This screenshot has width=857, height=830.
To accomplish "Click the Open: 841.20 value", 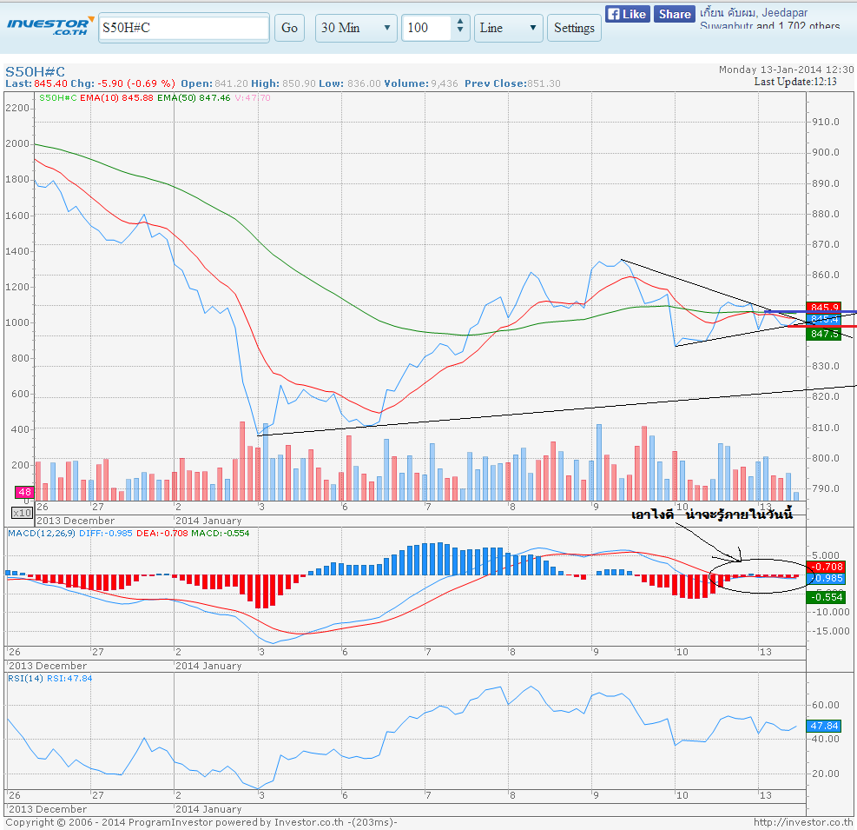I will click(214, 83).
